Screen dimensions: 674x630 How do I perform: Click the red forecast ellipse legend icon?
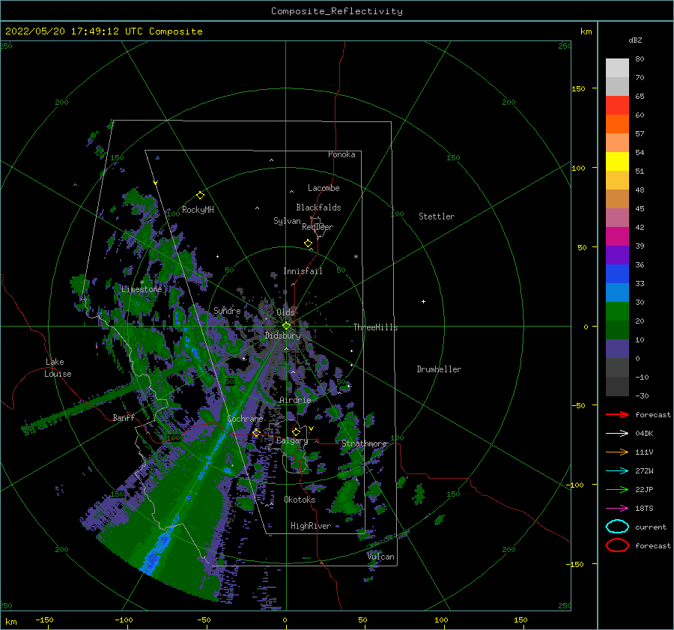(617, 545)
